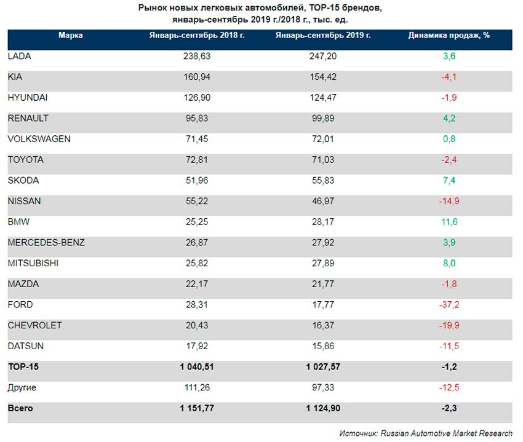Click BMW sales dynamics value 11,6
523x442 pixels.
point(449,222)
